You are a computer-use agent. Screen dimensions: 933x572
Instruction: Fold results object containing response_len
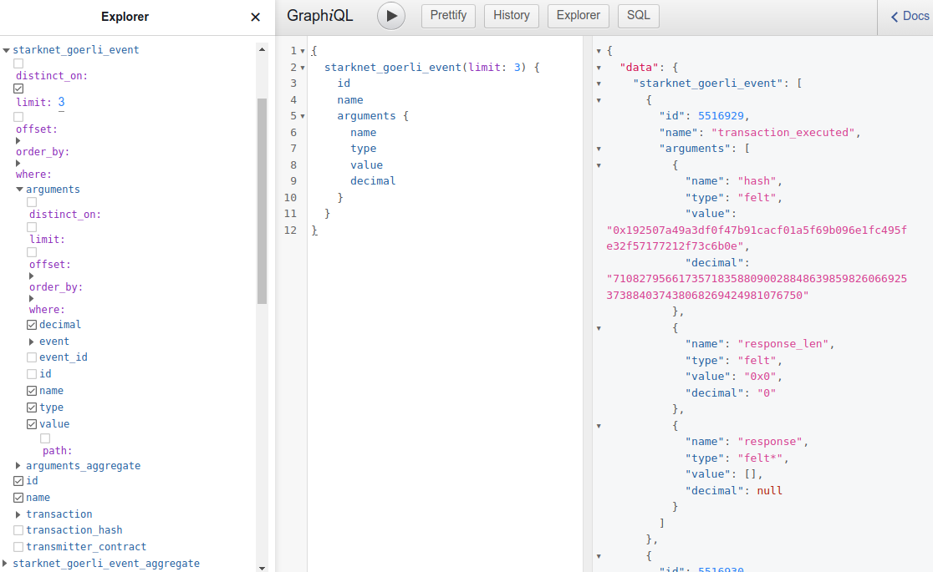click(599, 328)
